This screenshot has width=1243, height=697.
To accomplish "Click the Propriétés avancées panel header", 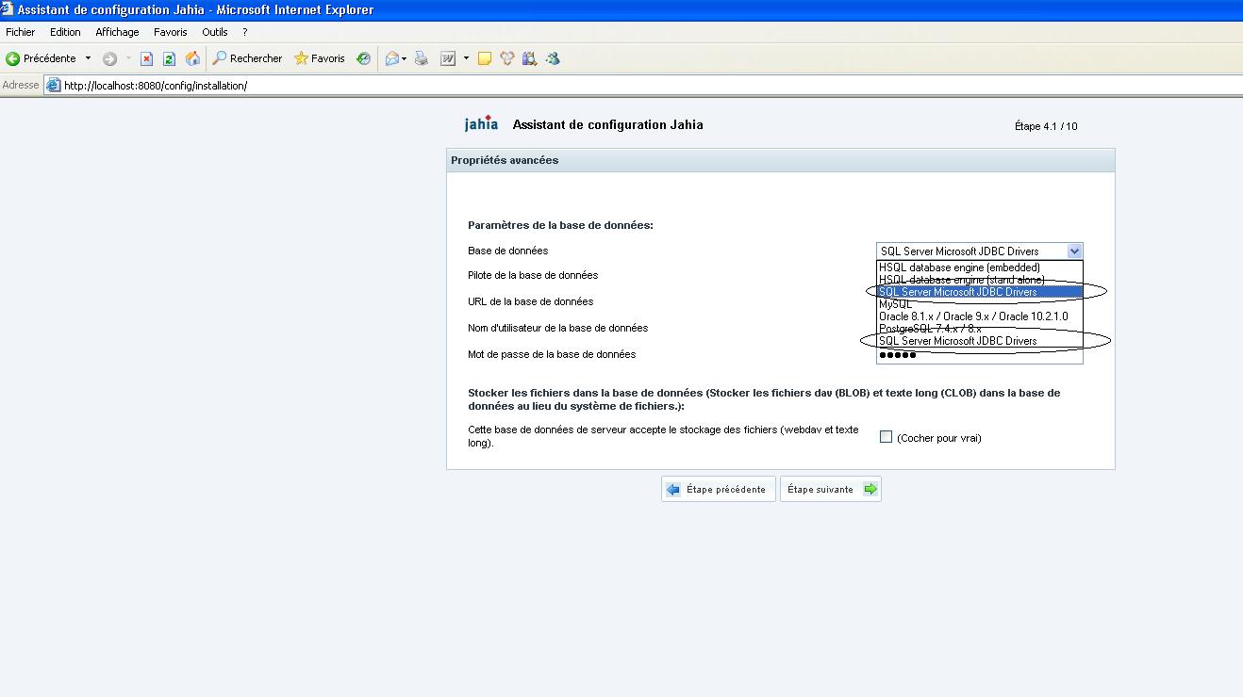I will (x=780, y=160).
